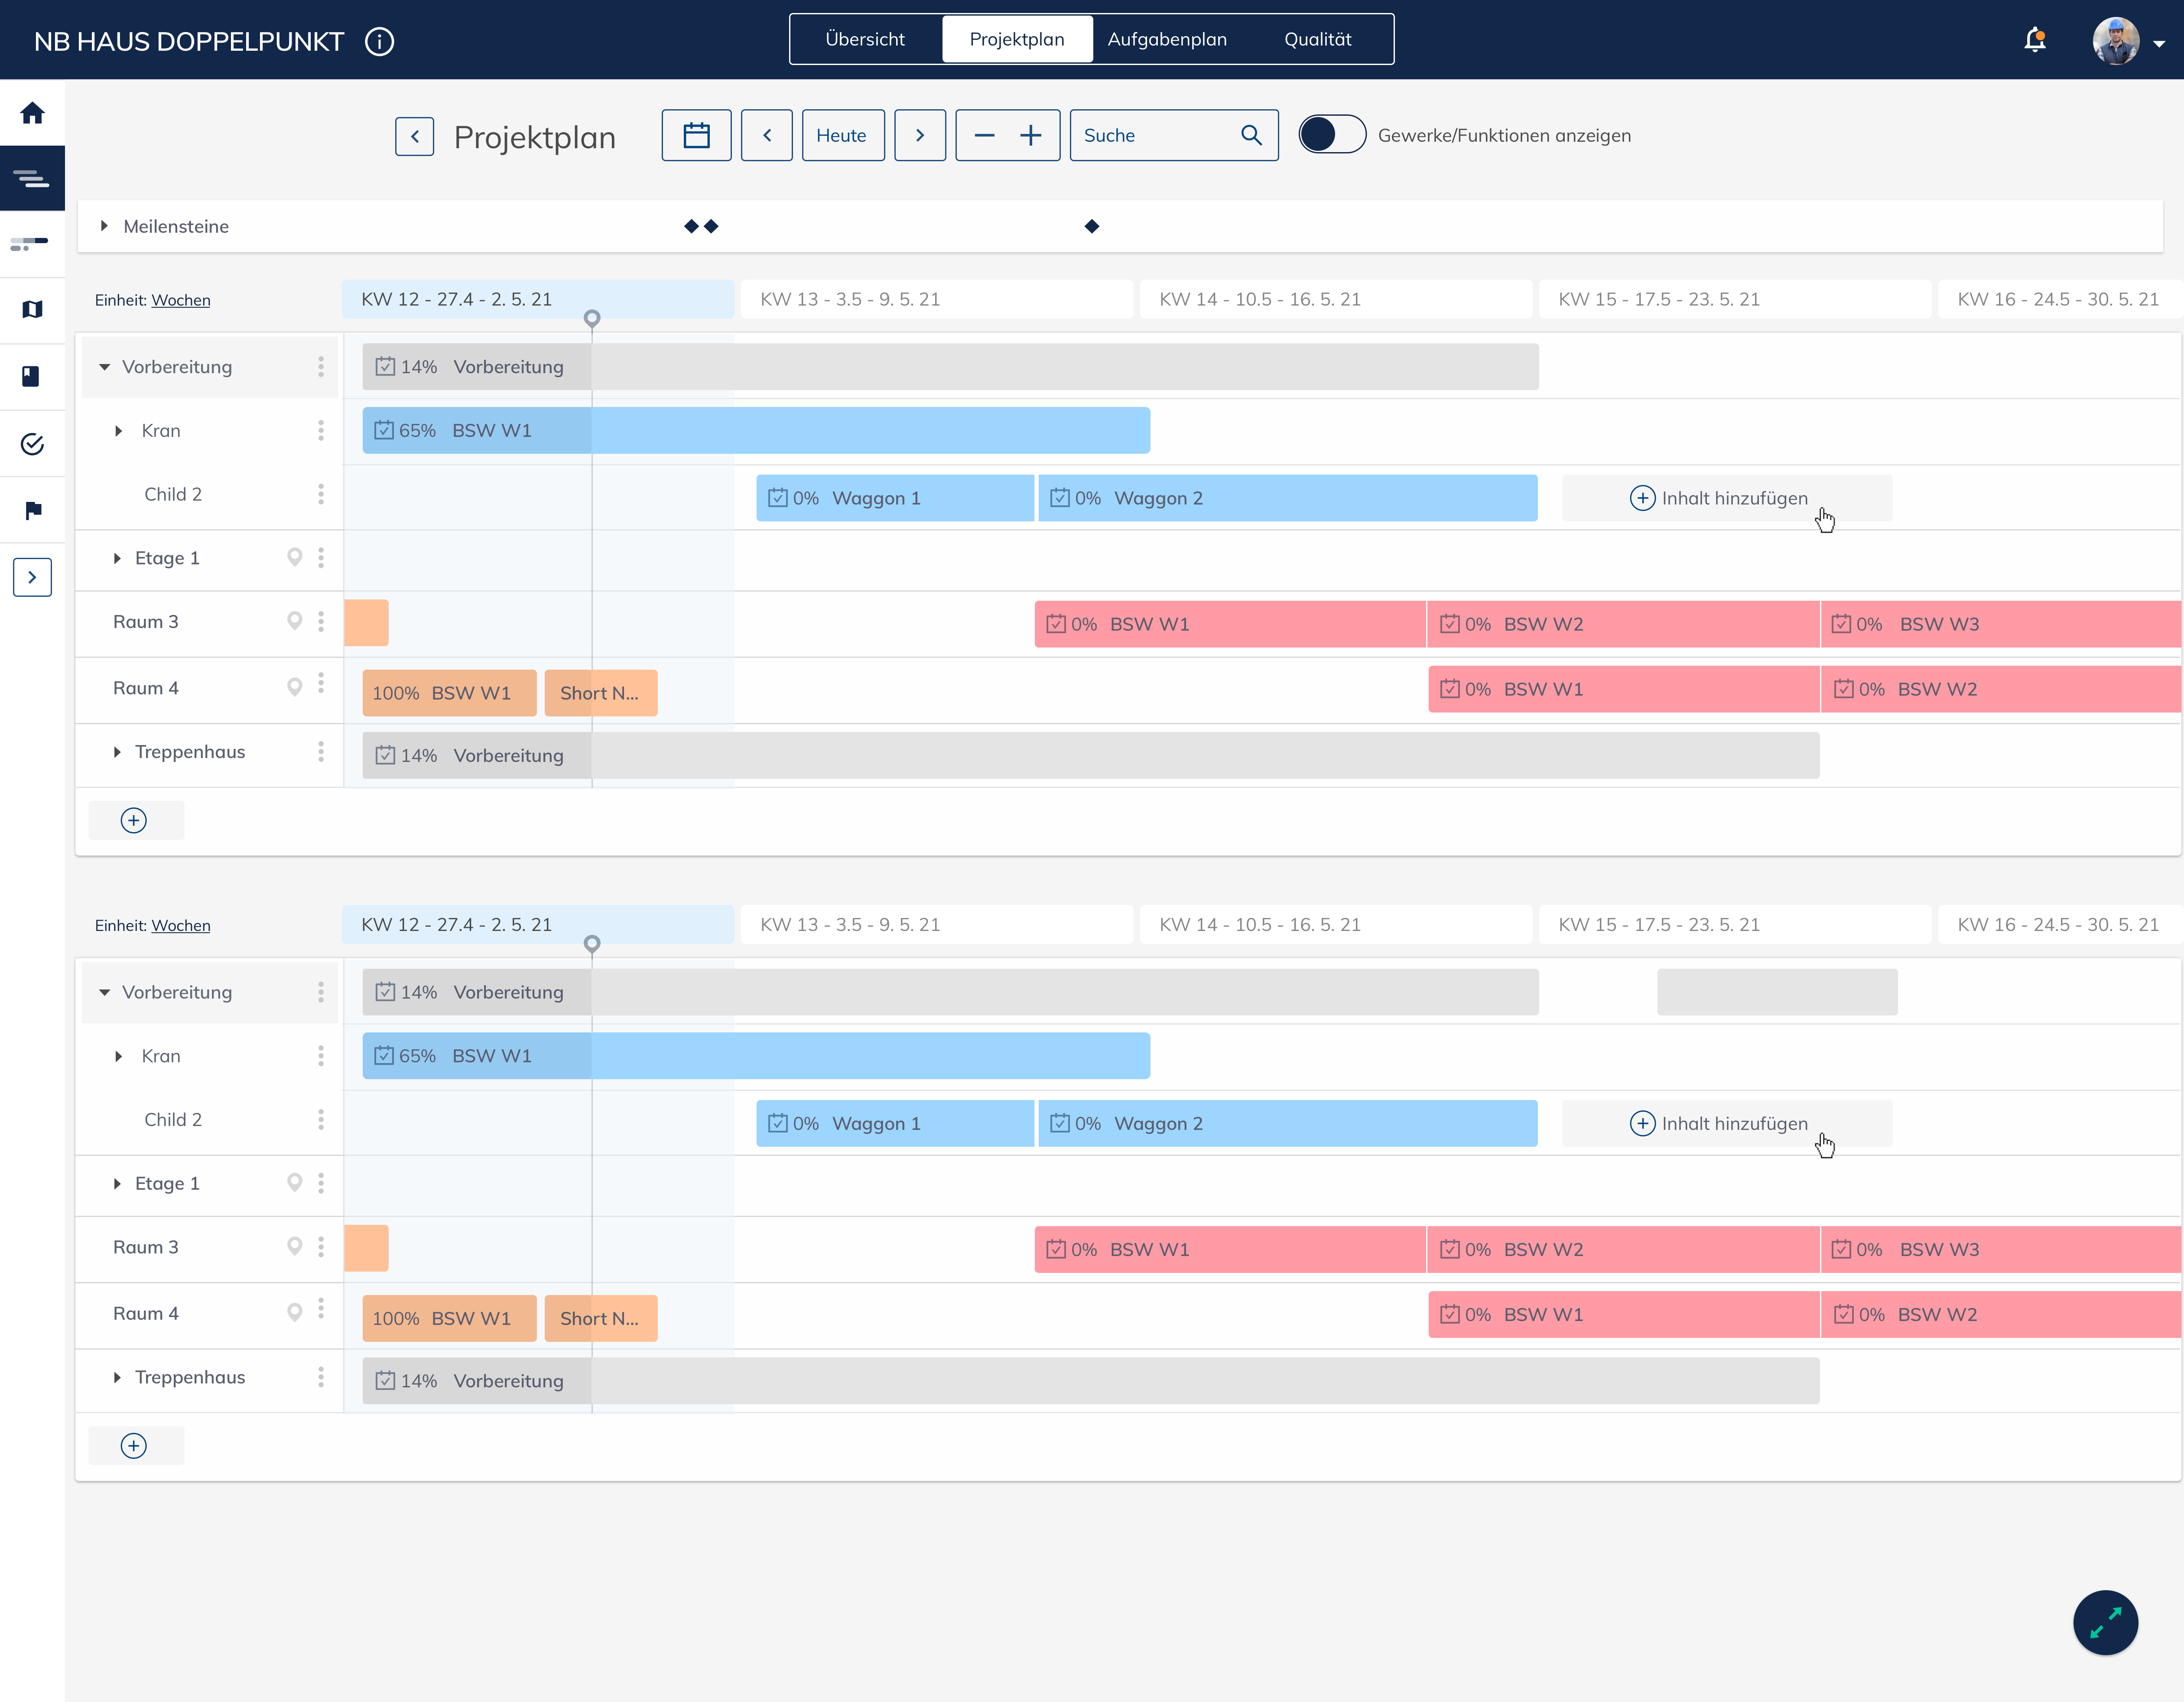Open the calendar date picker
2184x1702 pixels.
point(696,135)
